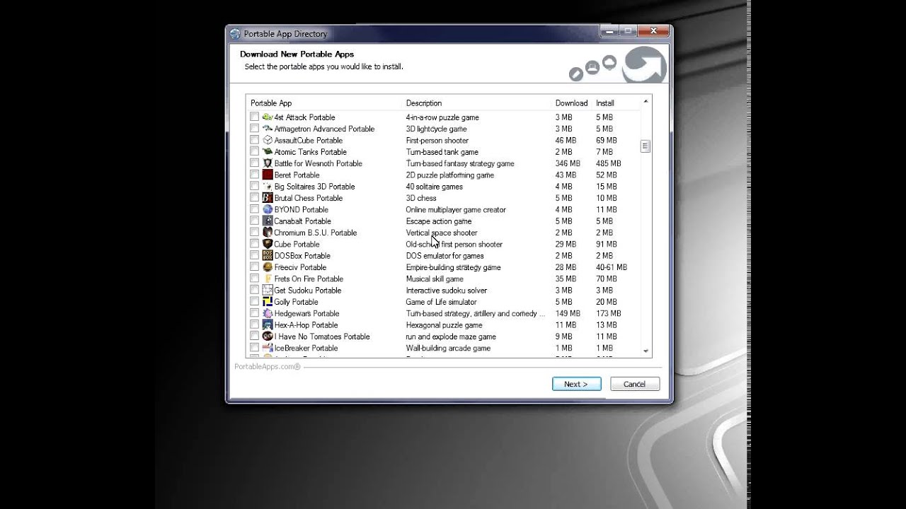Sort by the Download column header

click(571, 103)
